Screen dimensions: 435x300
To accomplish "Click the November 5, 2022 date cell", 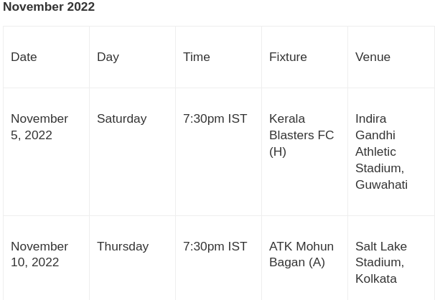I will tap(39, 126).
